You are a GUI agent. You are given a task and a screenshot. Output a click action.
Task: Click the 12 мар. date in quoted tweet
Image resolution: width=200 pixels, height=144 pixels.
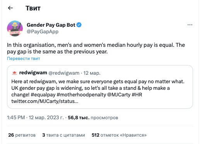coord(92,73)
